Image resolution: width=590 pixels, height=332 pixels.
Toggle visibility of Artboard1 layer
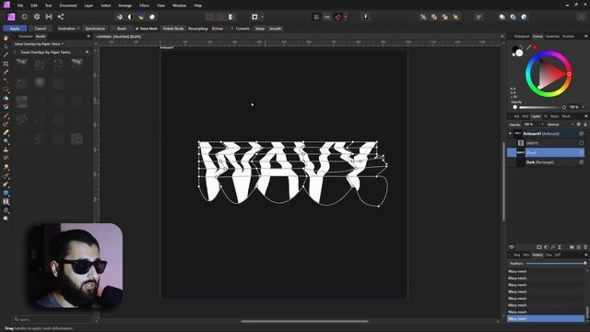click(582, 134)
